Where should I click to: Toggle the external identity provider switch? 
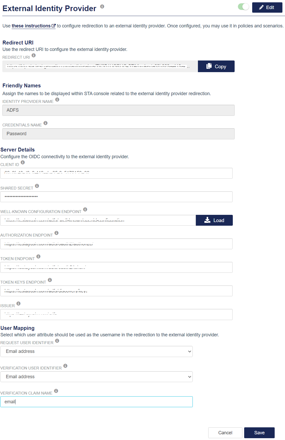[x=243, y=7]
